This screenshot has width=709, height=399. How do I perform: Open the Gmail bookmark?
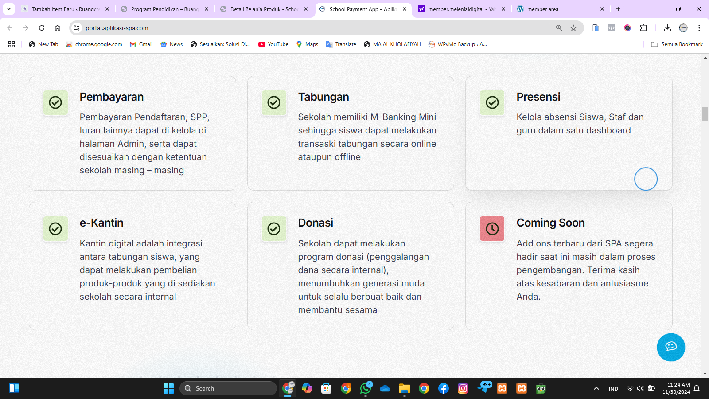[141, 44]
